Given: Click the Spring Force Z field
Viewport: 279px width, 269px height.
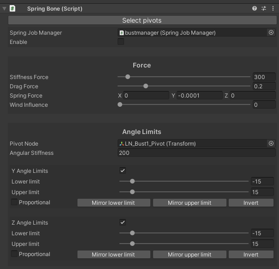Looking at the screenshot, I should pyautogui.click(x=253, y=95).
